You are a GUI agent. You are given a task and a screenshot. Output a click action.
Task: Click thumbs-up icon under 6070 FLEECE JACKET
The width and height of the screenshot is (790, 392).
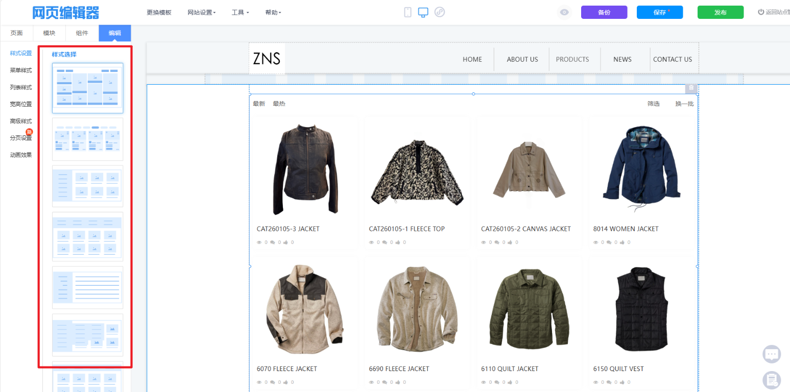[286, 382]
